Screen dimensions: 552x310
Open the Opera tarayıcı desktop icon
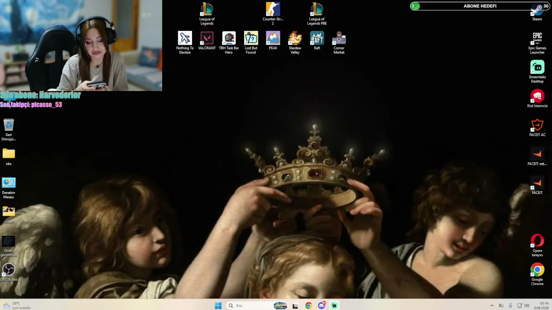point(537,245)
